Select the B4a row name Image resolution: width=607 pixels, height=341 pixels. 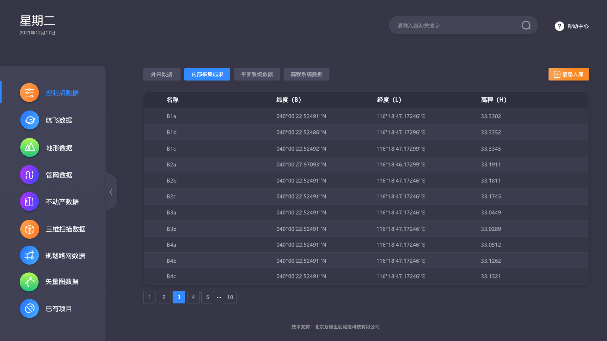click(171, 245)
